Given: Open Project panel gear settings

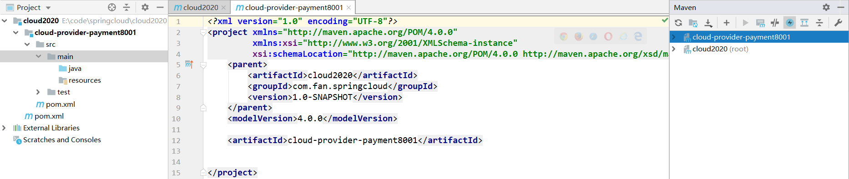Looking at the screenshot, I should pyautogui.click(x=145, y=7).
